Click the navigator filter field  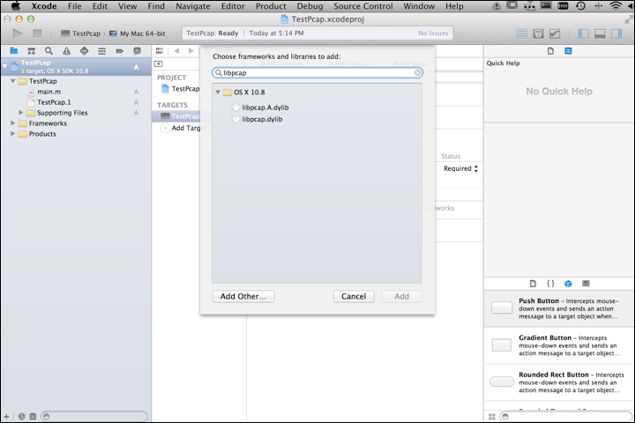94,416
